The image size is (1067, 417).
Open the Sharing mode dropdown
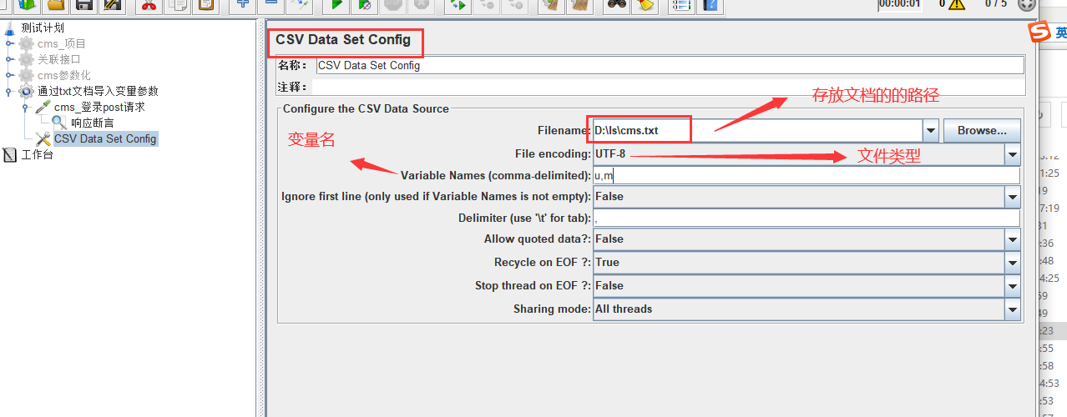1012,309
